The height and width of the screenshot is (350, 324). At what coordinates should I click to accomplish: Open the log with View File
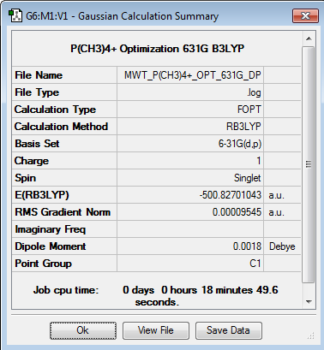coord(156,330)
